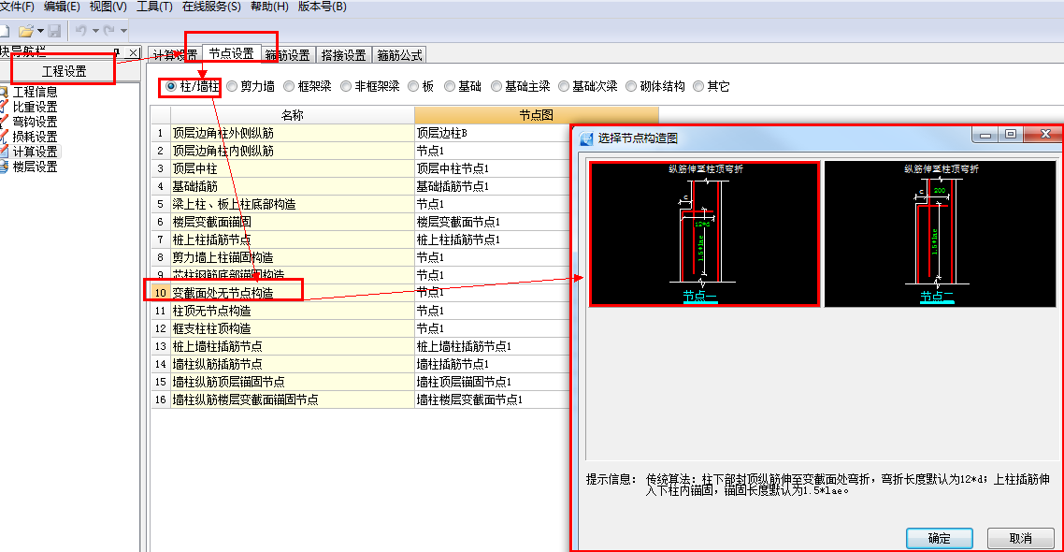
Task: Confirm with the 确定 button
Action: tap(939, 538)
